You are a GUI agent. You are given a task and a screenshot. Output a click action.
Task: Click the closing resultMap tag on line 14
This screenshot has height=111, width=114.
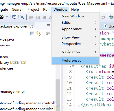pyautogui.click(x=96, y=105)
